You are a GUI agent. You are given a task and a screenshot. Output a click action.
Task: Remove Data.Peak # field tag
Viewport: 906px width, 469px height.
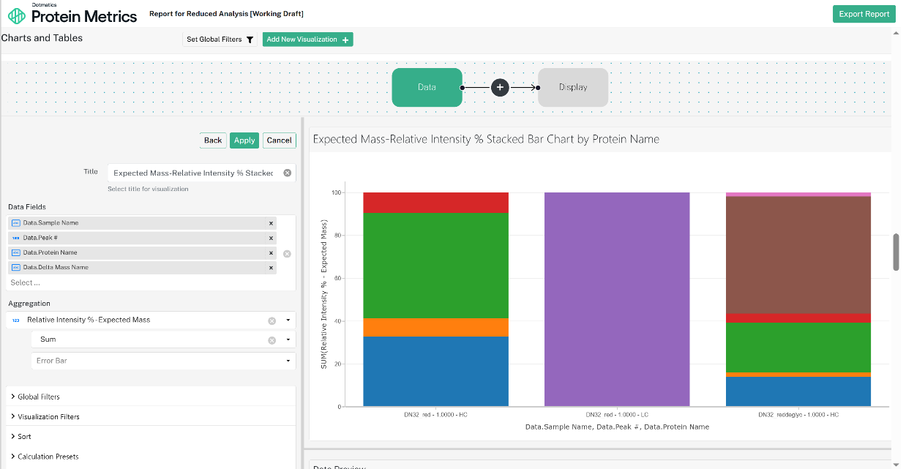[x=271, y=238]
